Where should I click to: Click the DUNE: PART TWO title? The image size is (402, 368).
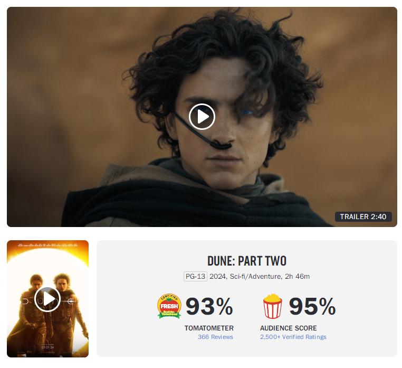click(x=247, y=261)
